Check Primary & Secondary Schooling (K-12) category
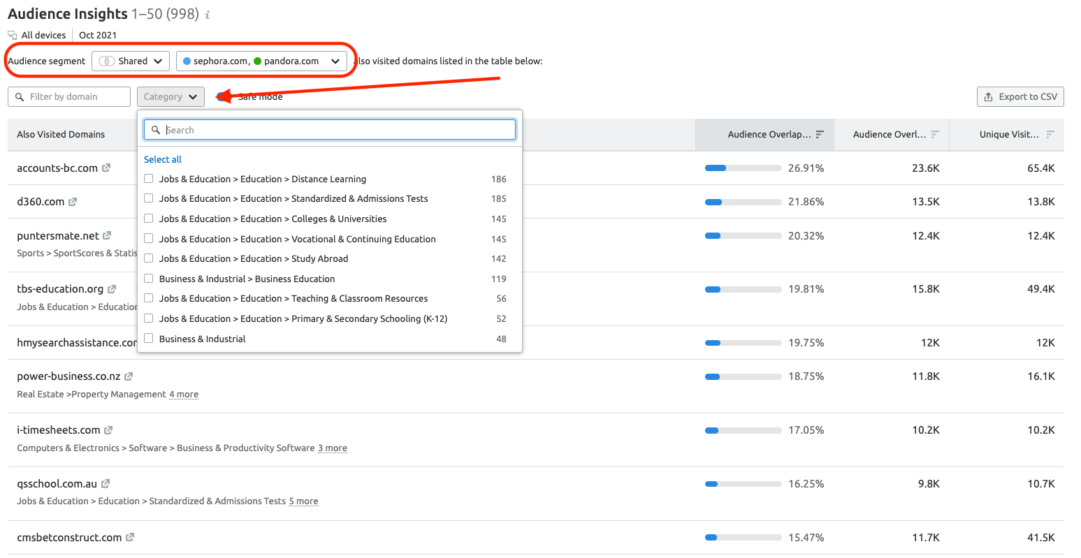1081x558 pixels. coord(148,318)
